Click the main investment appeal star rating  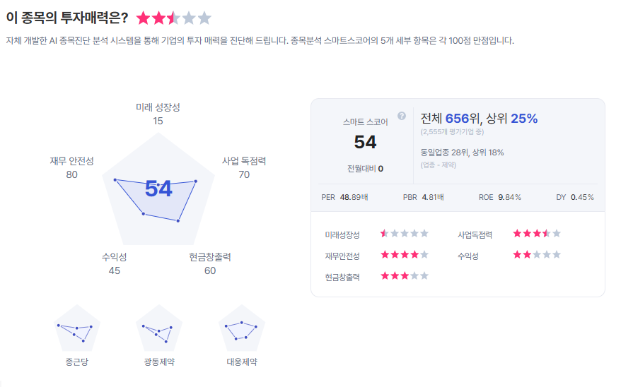point(173,18)
